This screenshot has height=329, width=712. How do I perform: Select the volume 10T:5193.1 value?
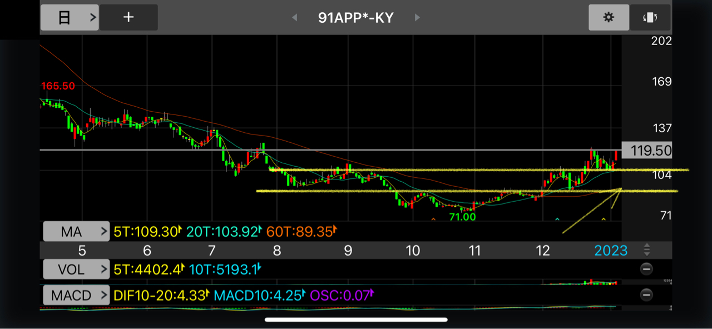225,270
